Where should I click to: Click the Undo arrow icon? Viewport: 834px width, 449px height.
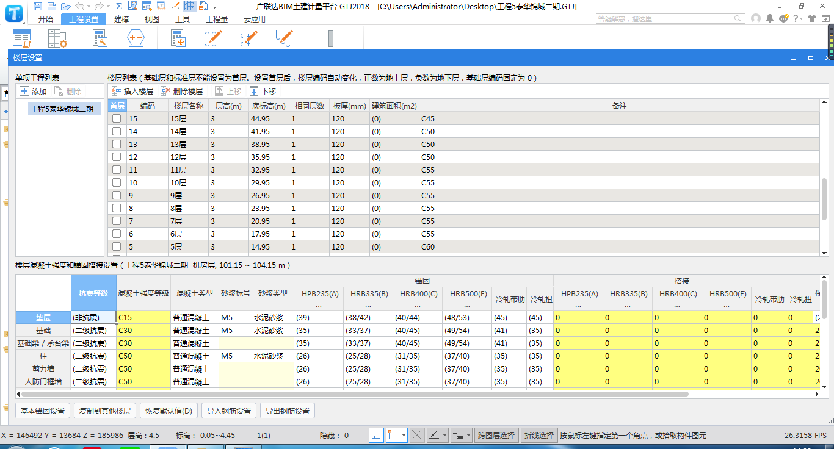click(80, 6)
